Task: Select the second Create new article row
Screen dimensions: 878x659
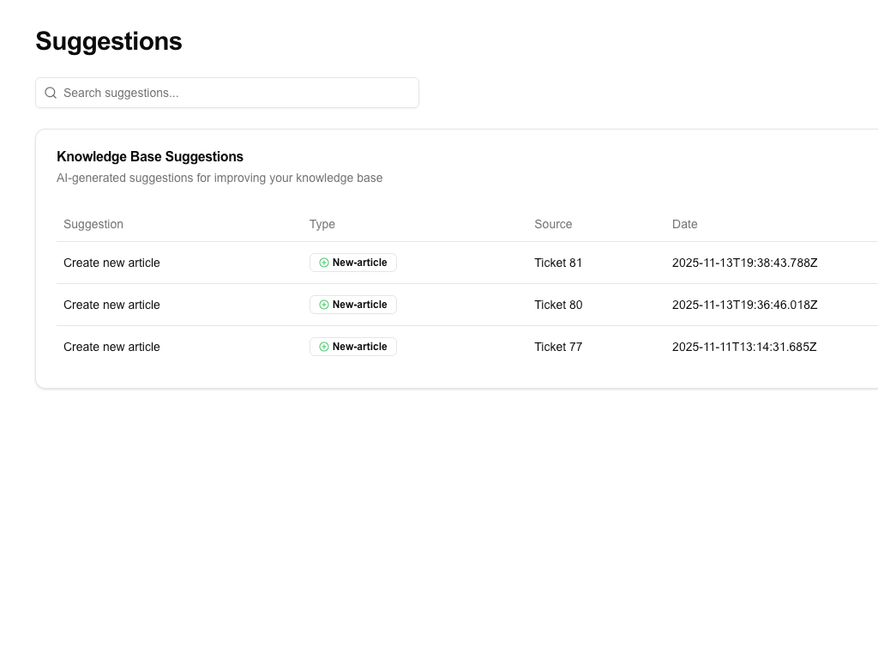Action: (x=111, y=305)
